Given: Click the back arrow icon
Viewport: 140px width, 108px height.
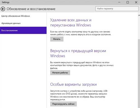Looking at the screenshot, I should [x=3, y=9].
